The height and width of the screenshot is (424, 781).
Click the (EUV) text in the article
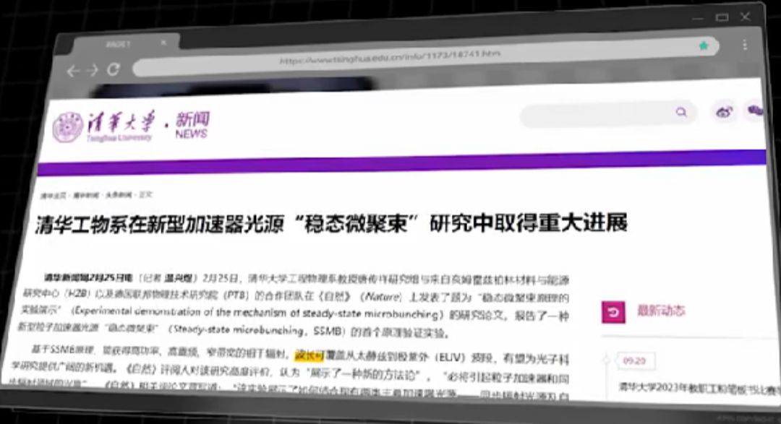point(451,358)
